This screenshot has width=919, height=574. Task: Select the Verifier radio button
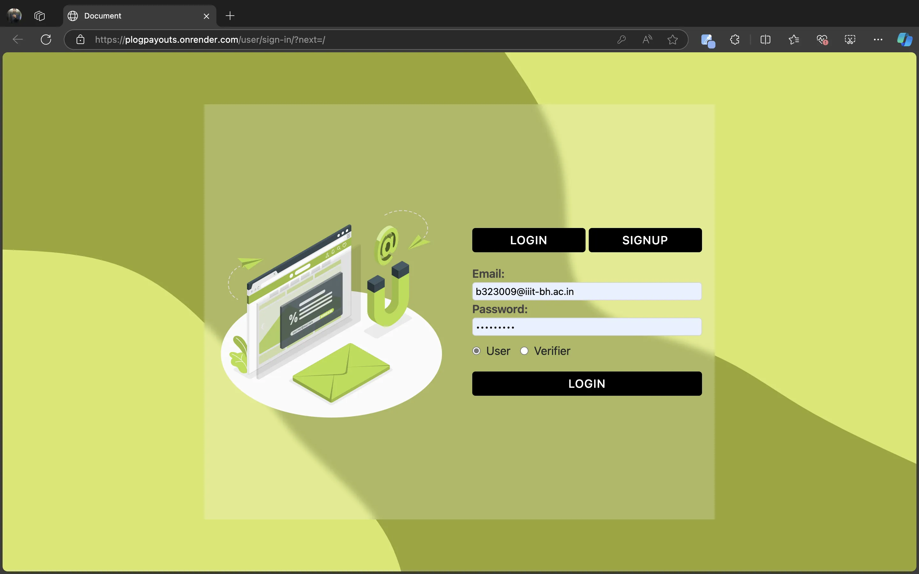tap(524, 351)
